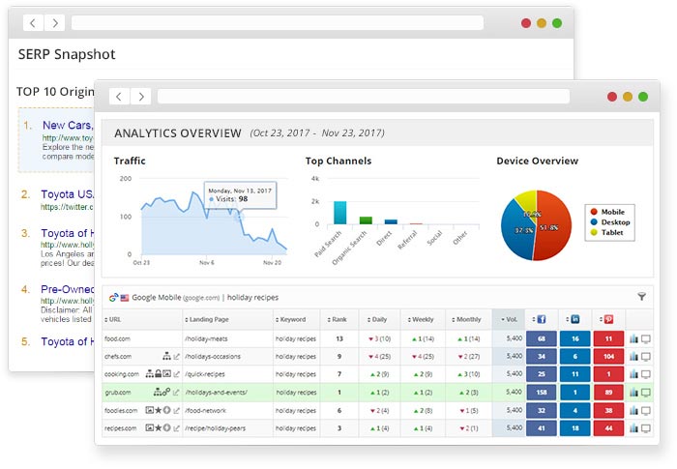This screenshot has width=677, height=469.
Task: Open the 'New Cars,' search result link
Action: coord(67,125)
